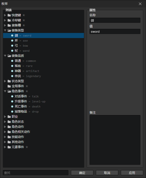Click the cyan dot beside 斧 = axe
146x178 pixels.
[x=12, y=41]
